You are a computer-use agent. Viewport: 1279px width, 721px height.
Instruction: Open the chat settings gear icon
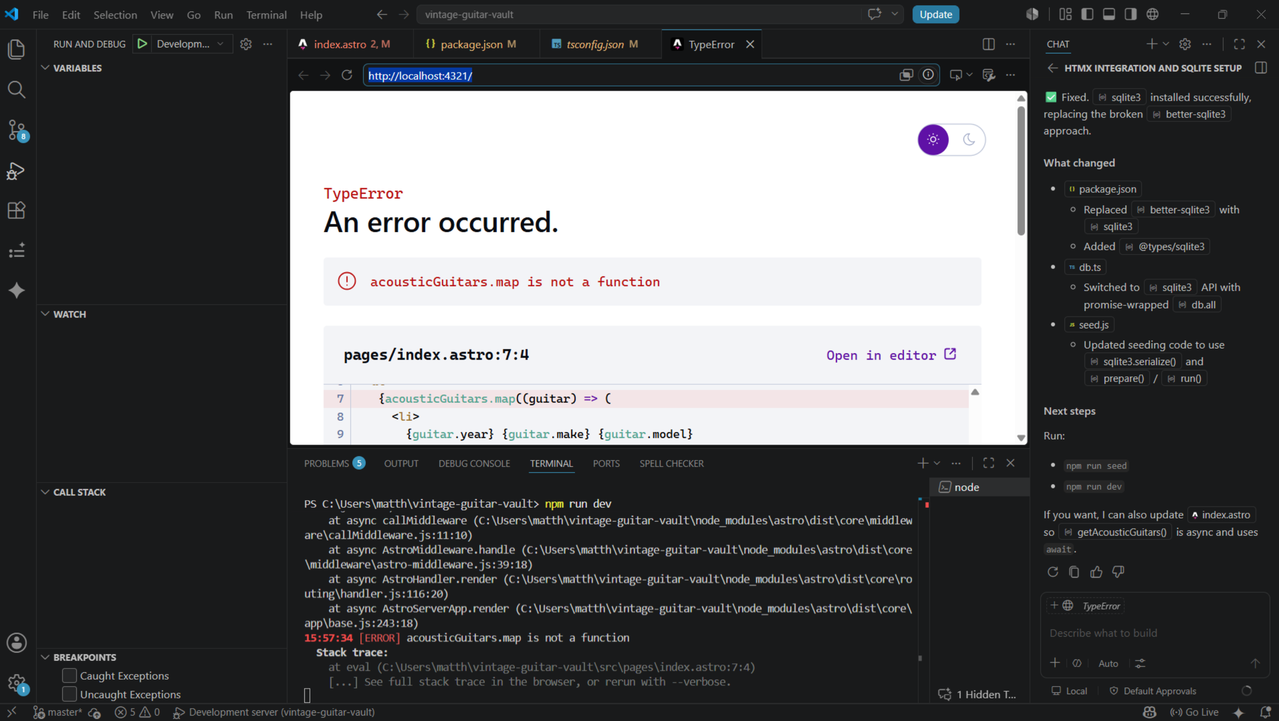pos(1185,44)
